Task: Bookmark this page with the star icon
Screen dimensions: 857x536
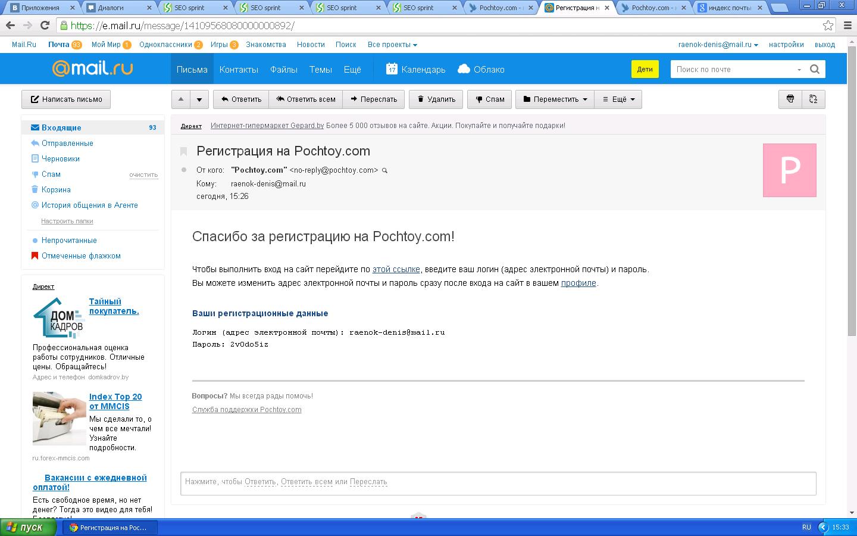Action: [828, 26]
